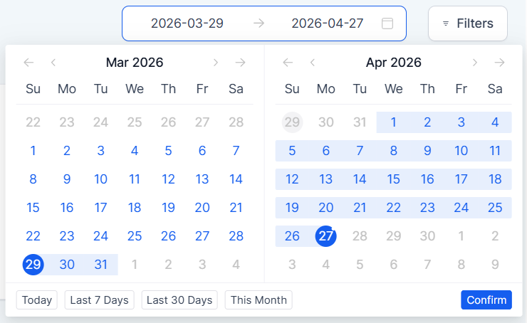
Task: Click the start date field 2026-03-29
Action: coord(187,23)
